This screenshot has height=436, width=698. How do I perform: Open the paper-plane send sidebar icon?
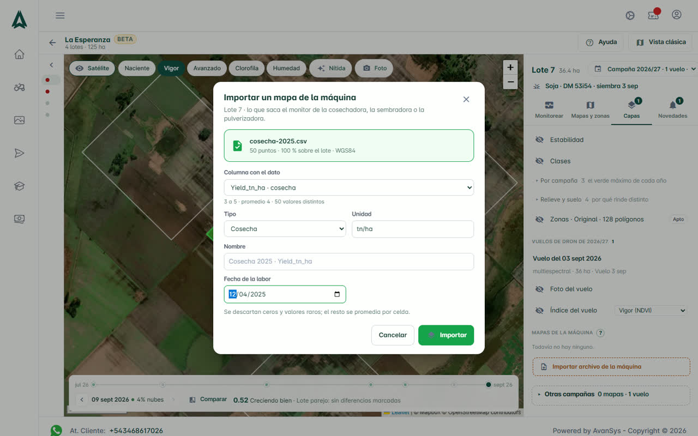click(19, 153)
